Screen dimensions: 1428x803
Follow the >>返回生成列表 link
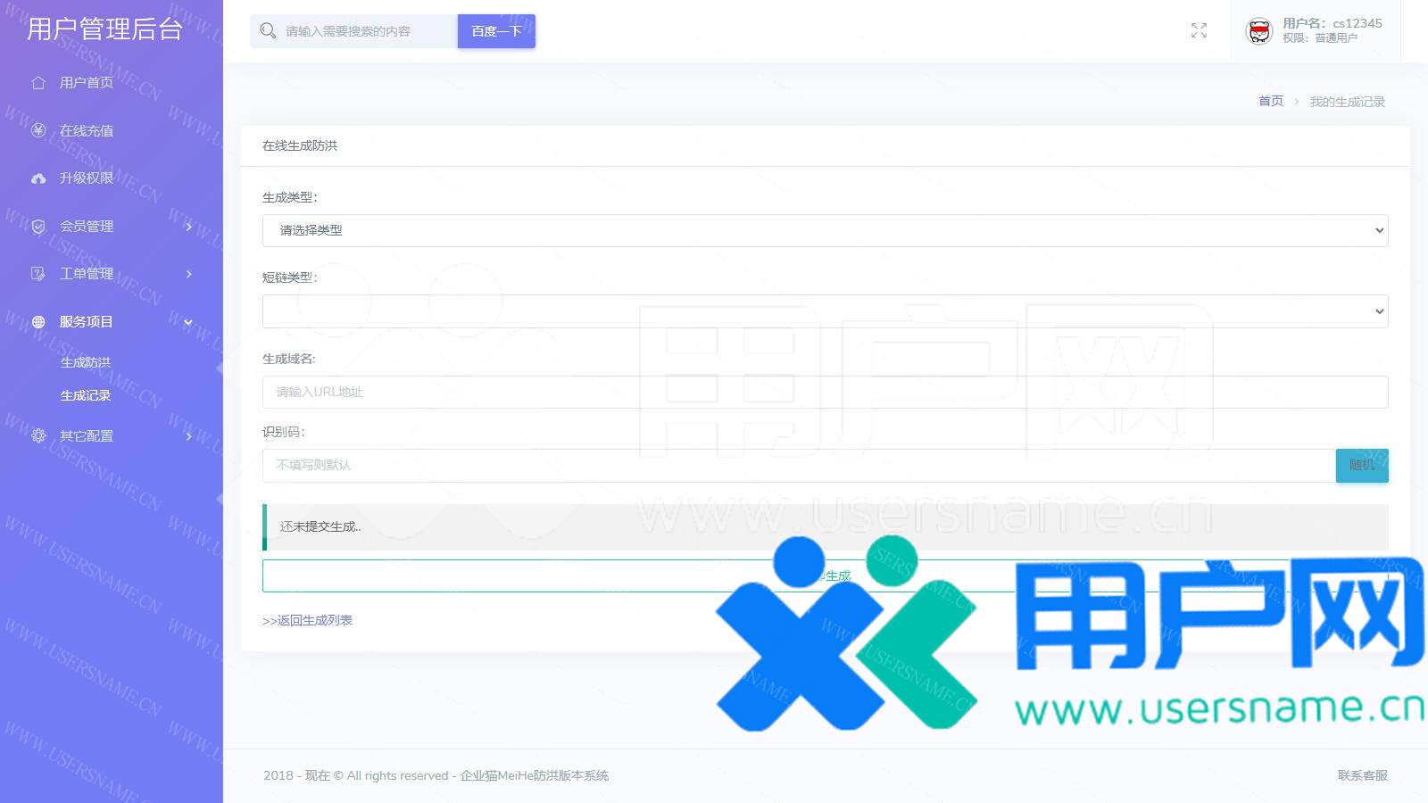(x=307, y=620)
